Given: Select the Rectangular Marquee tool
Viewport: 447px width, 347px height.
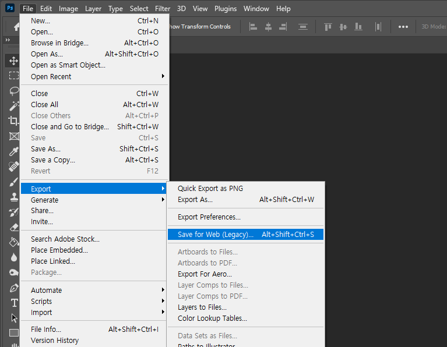Looking at the screenshot, I should [x=13, y=76].
